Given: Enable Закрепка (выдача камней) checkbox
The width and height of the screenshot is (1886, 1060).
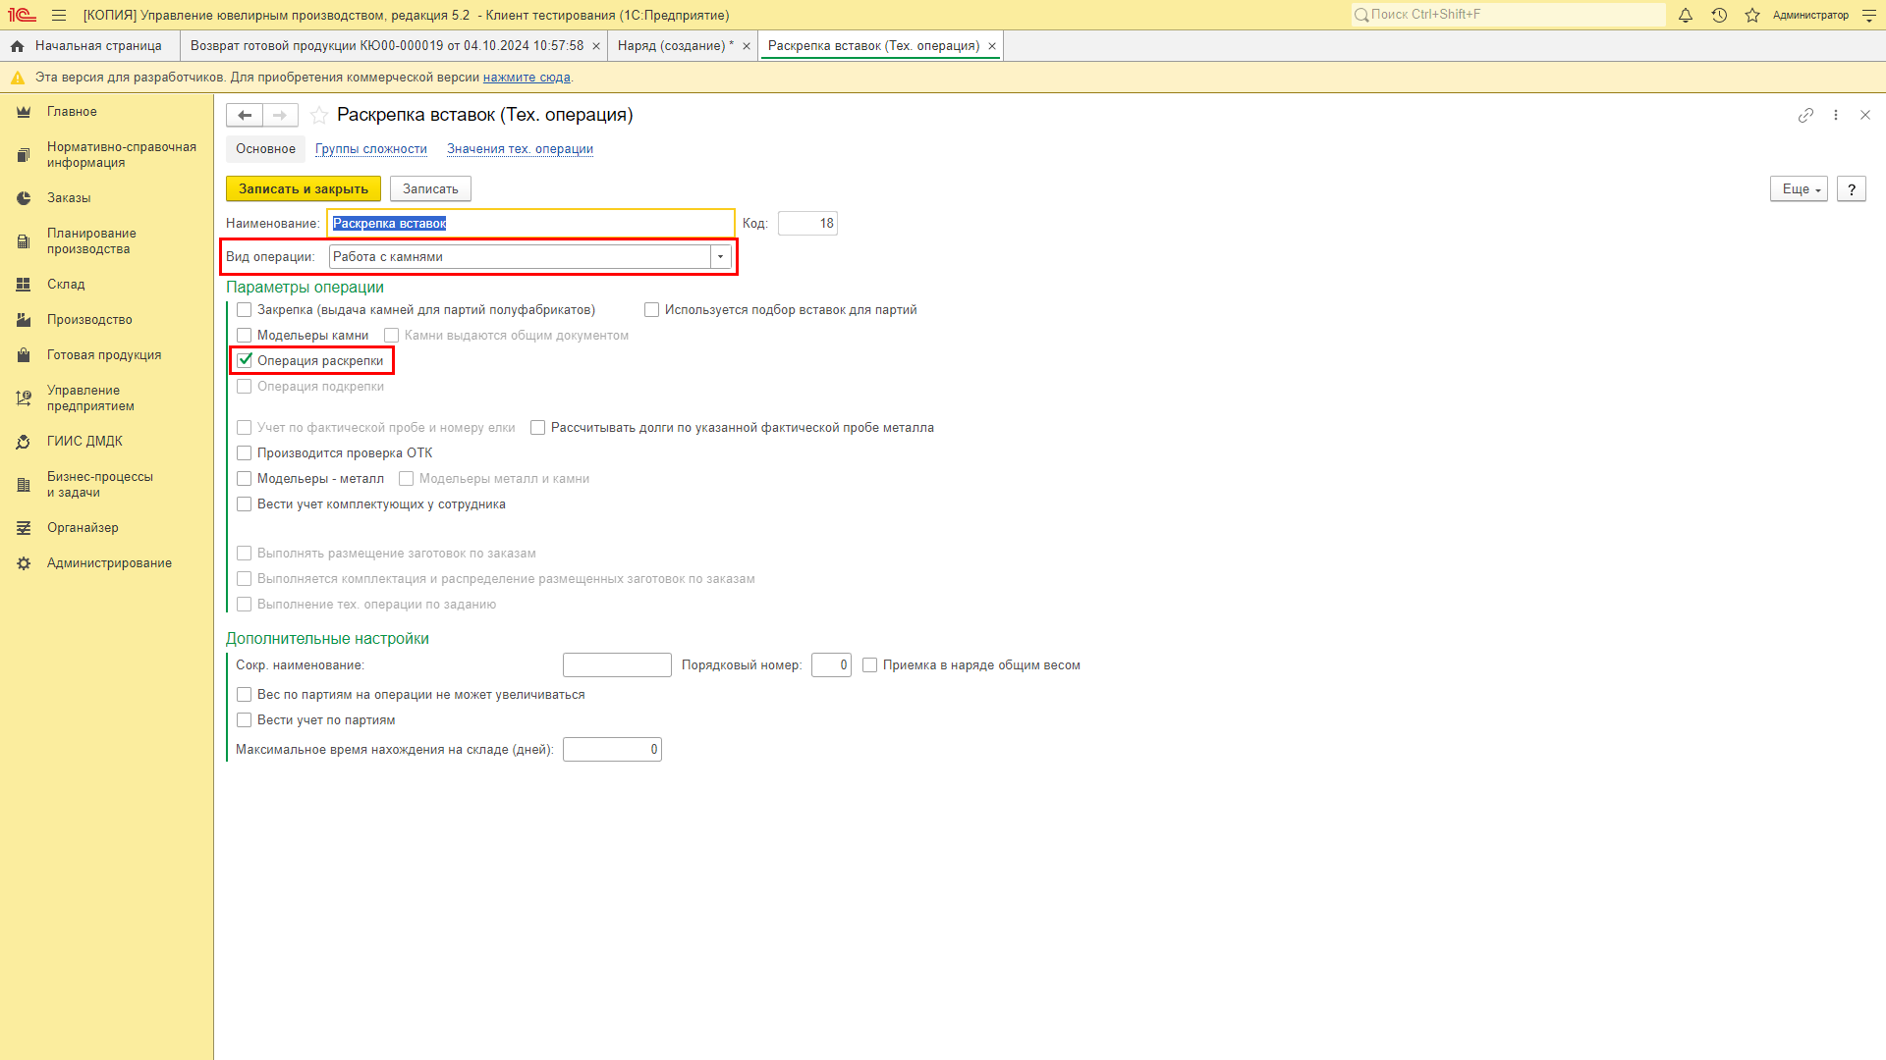Looking at the screenshot, I should tap(245, 310).
